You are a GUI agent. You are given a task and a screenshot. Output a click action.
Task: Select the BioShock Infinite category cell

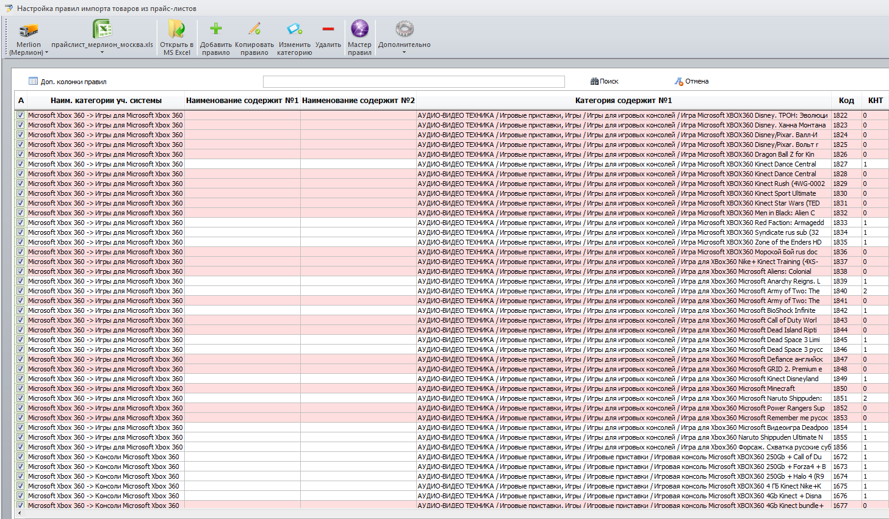click(624, 310)
